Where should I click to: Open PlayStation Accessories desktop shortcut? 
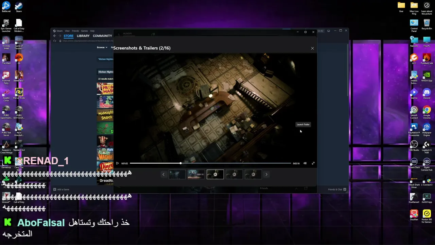click(414, 130)
